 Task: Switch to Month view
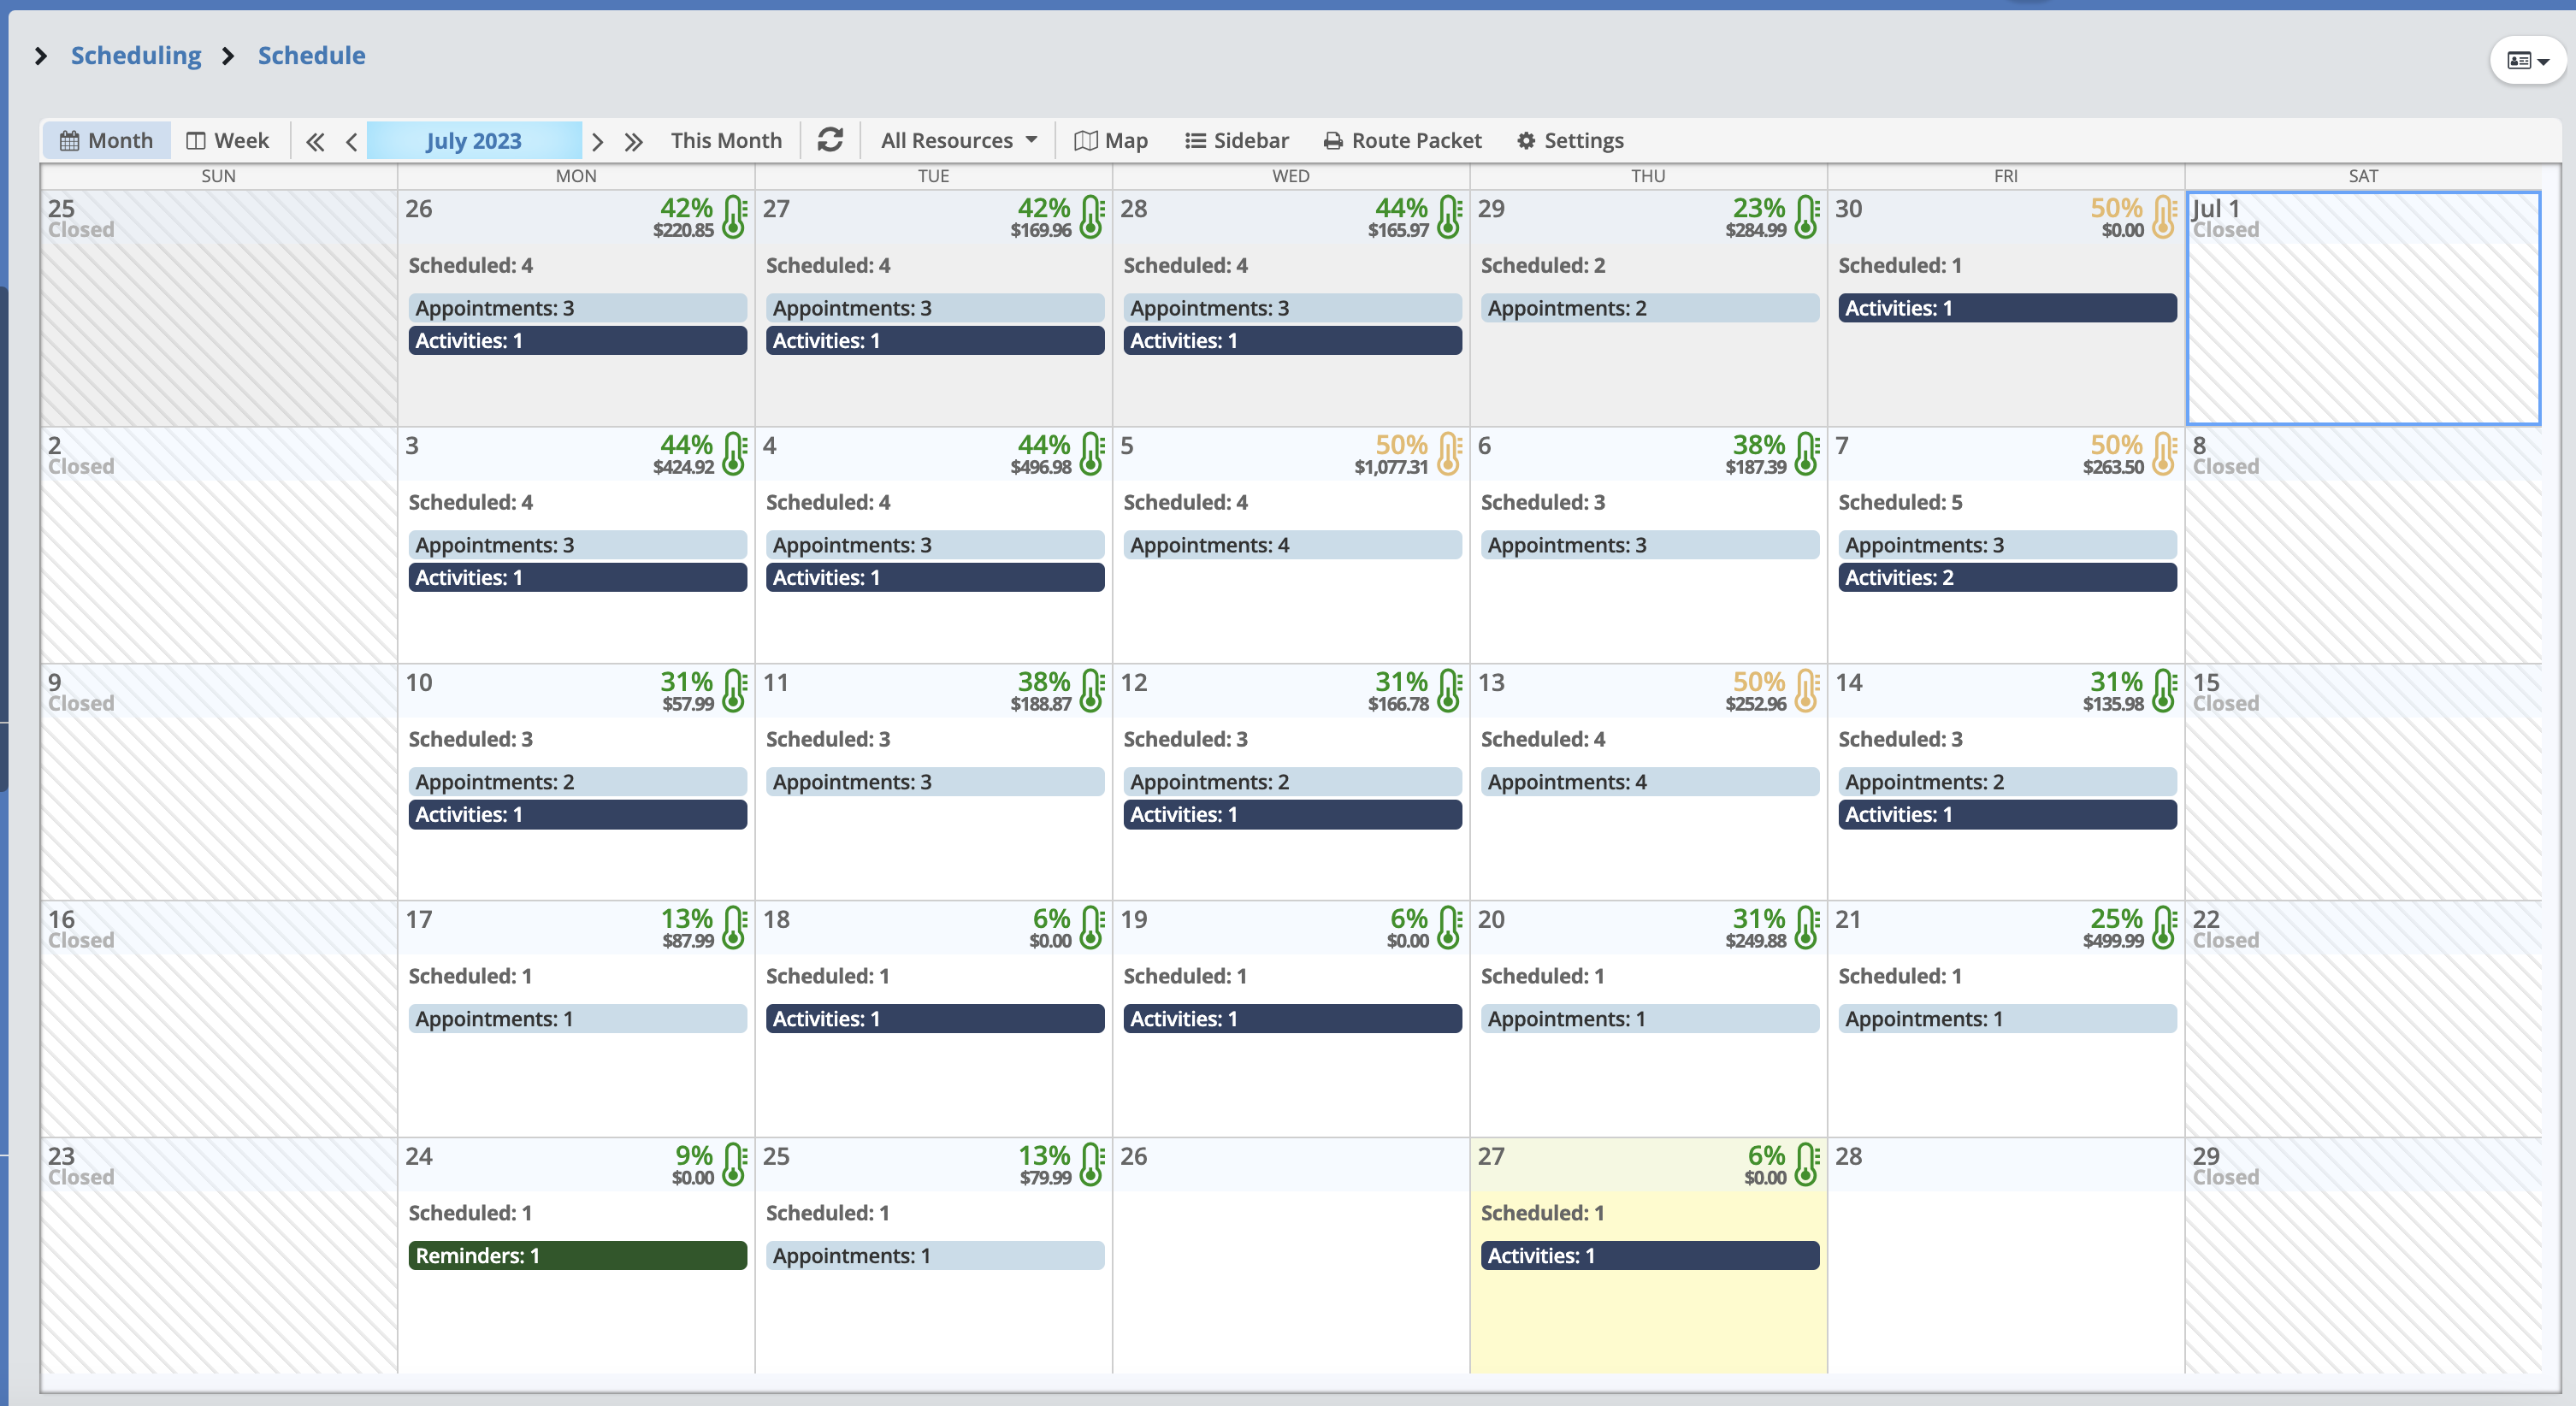coord(106,140)
